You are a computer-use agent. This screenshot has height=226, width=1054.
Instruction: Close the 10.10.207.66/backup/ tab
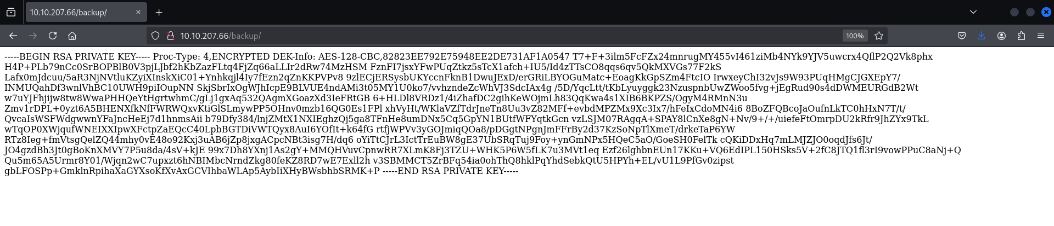tap(138, 12)
